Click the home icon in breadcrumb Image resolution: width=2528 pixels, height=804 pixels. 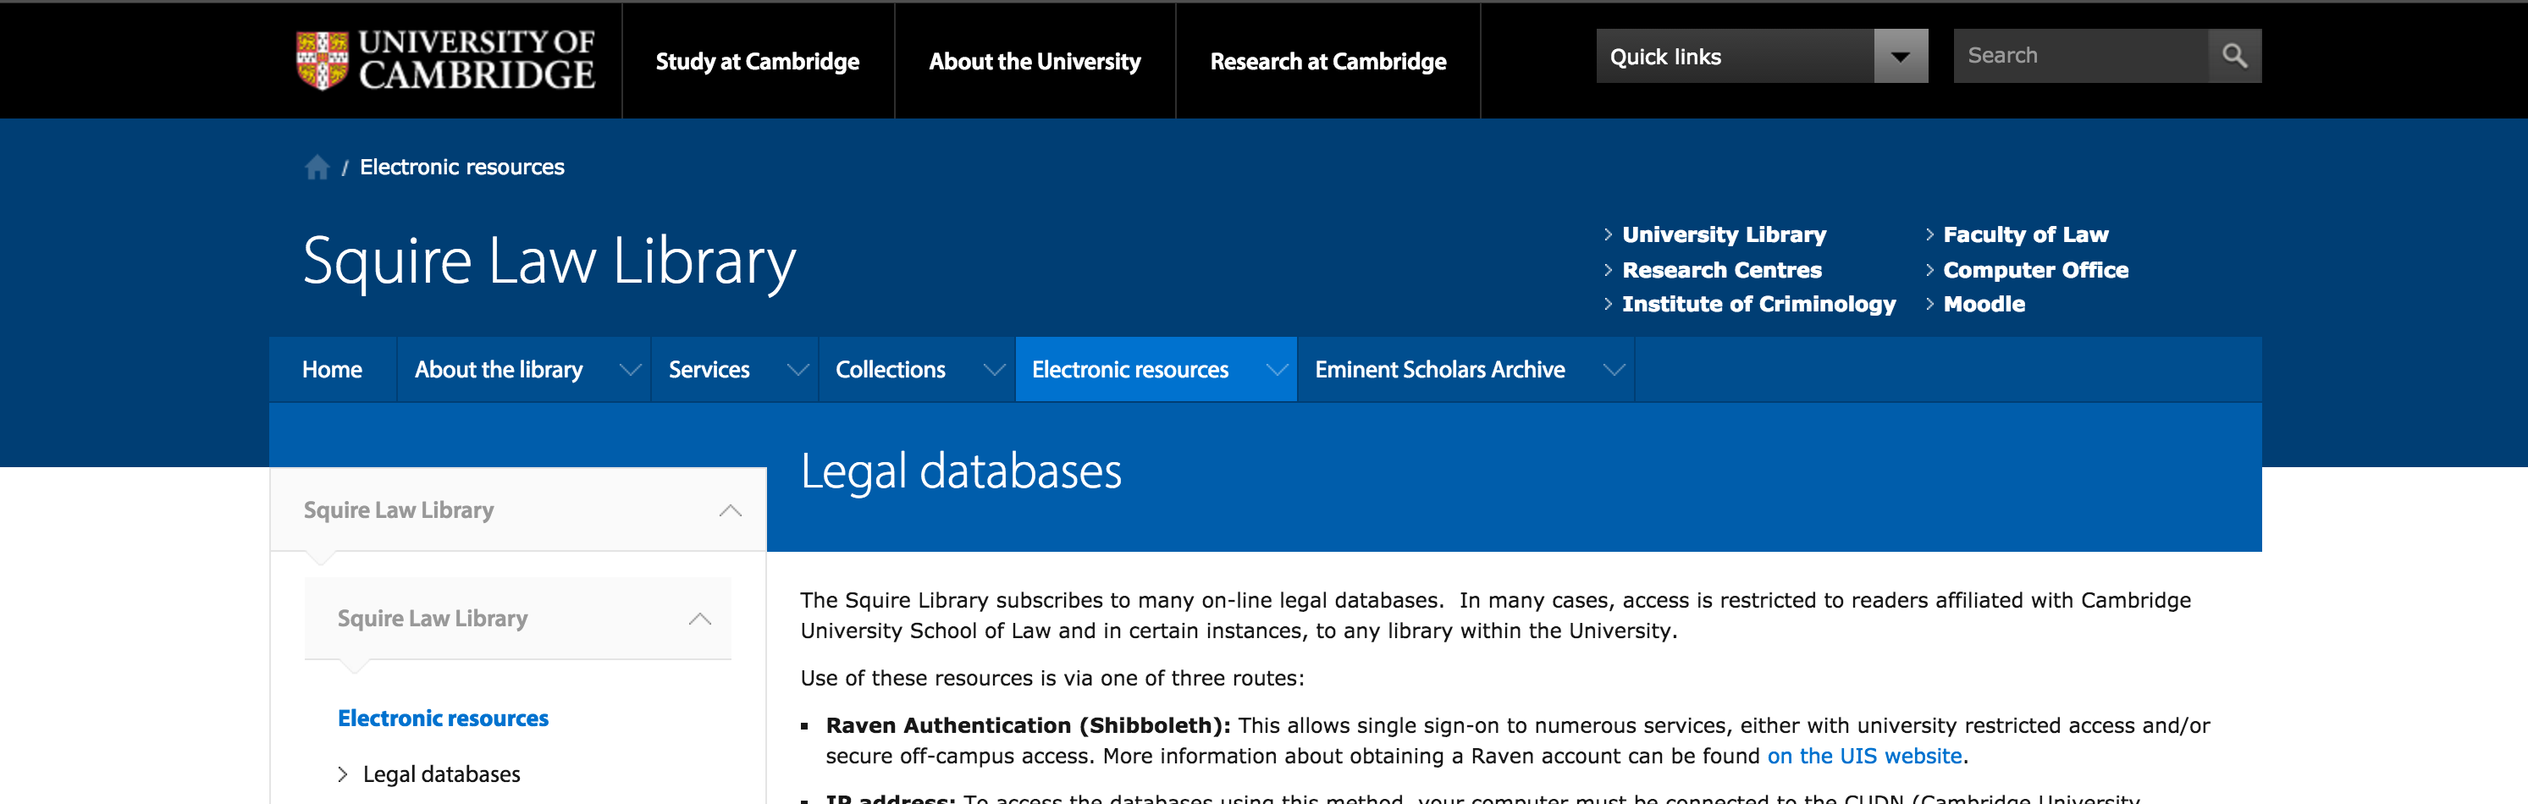(316, 168)
